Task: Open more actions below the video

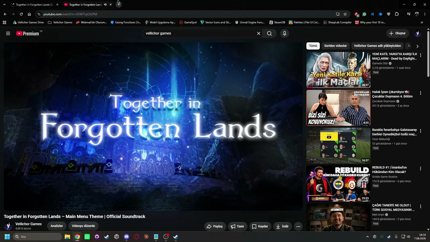Action: click(x=298, y=227)
